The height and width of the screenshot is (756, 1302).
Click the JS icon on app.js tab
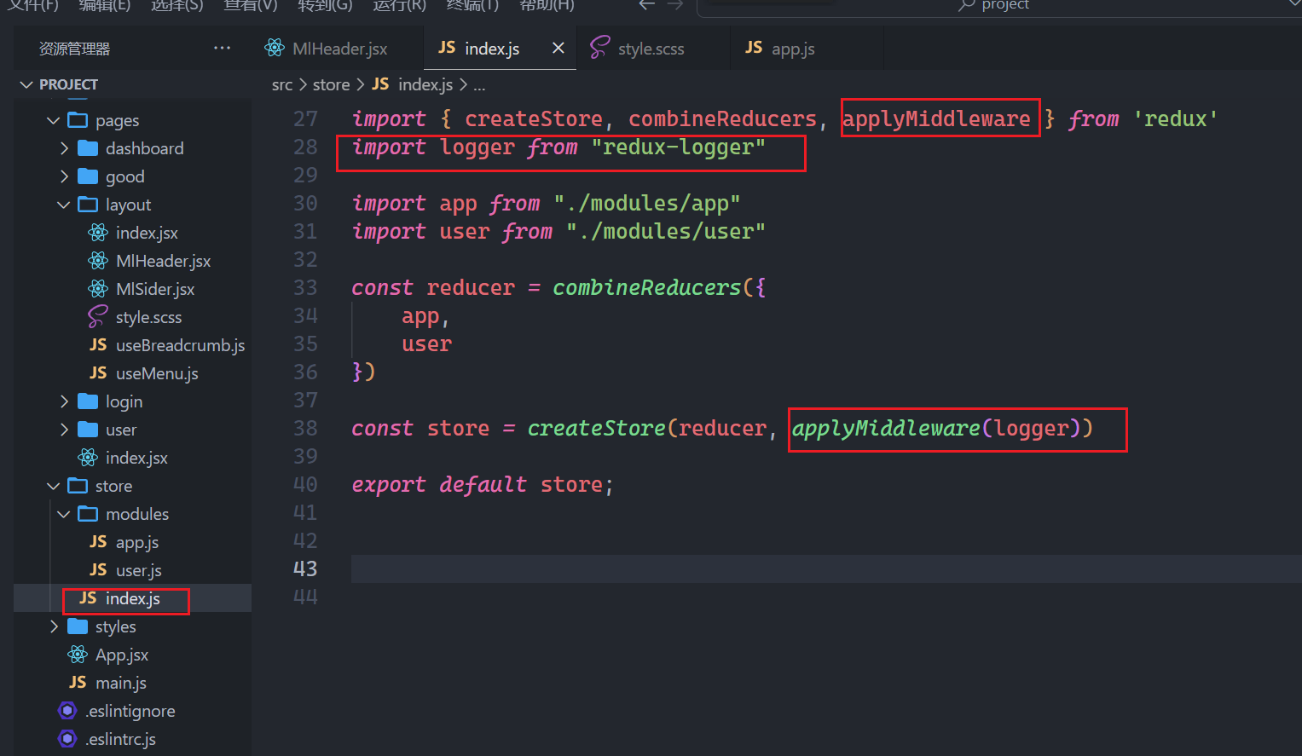tap(754, 48)
